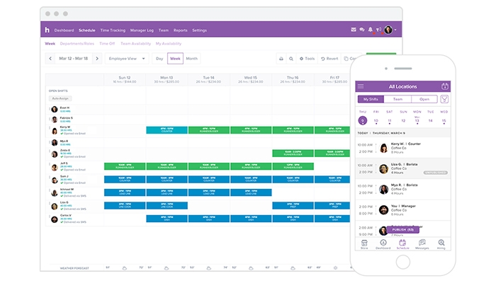This screenshot has height=283, width=496.
Task: Click the mail envelope icon in header
Action: (354, 30)
